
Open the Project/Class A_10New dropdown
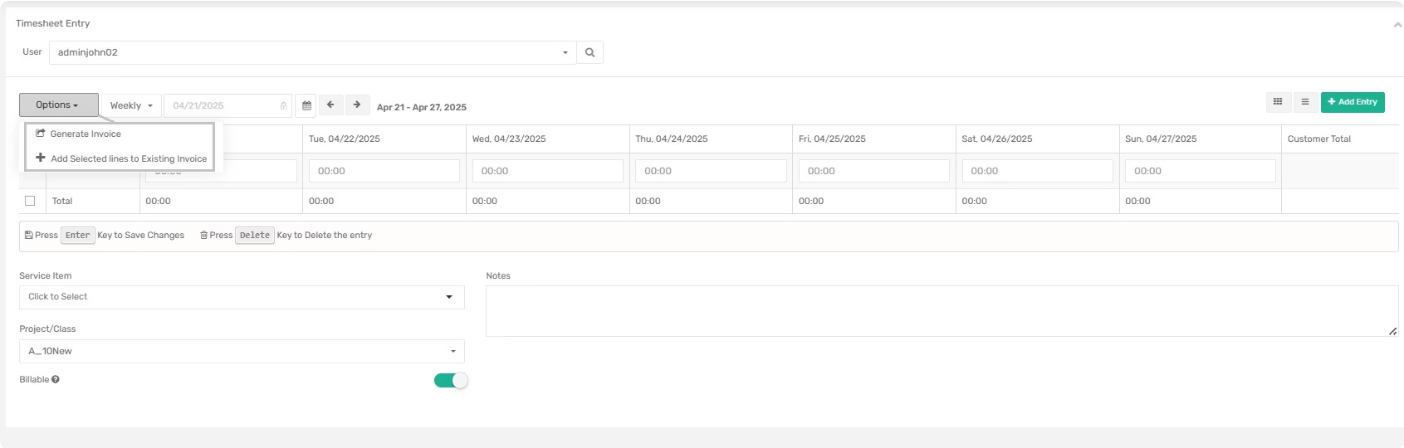242,351
